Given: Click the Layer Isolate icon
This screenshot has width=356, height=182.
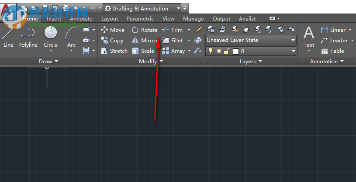Looking at the screenshot, I should 257,29.
